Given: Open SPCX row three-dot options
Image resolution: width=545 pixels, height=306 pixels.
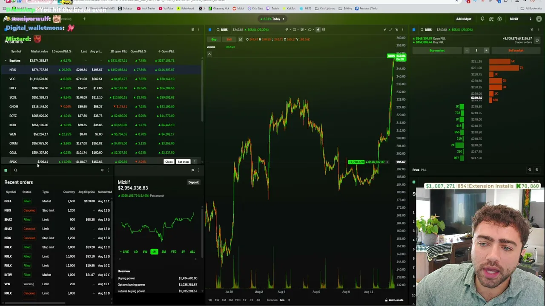Looking at the screenshot, I should pos(195,162).
